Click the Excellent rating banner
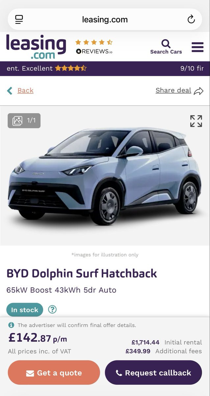This screenshot has width=210, height=396. (x=105, y=68)
